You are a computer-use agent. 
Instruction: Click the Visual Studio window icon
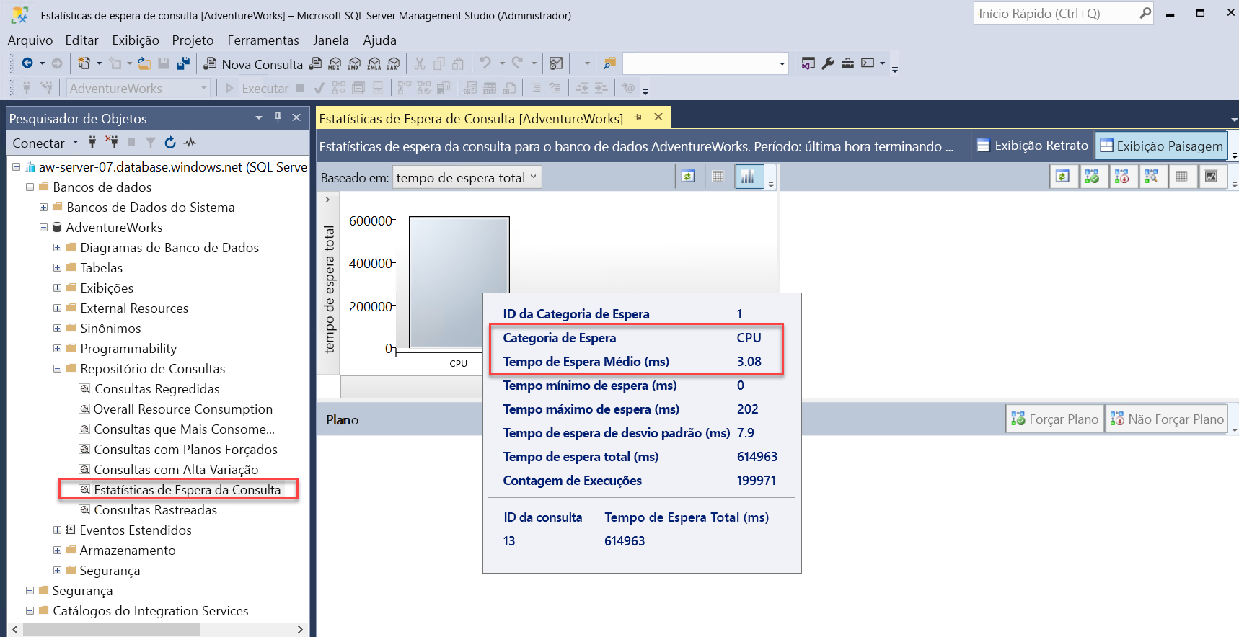[808, 63]
